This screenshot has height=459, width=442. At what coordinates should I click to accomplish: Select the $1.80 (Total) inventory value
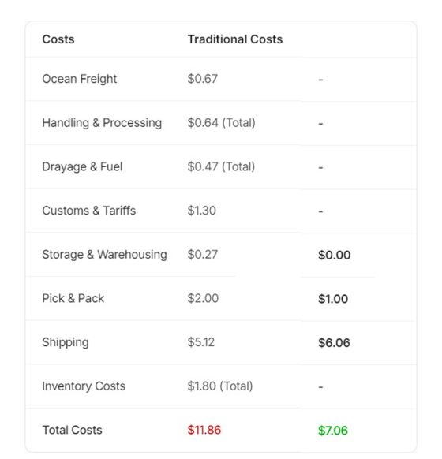point(220,386)
